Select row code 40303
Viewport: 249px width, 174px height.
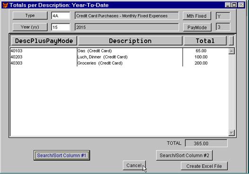[x=17, y=63]
